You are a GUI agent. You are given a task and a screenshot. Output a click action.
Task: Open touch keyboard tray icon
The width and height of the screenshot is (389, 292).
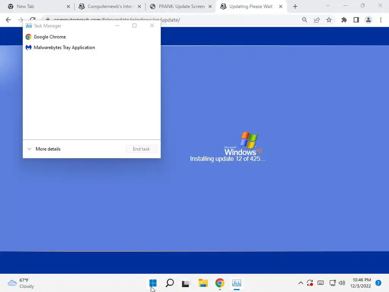[x=321, y=283]
